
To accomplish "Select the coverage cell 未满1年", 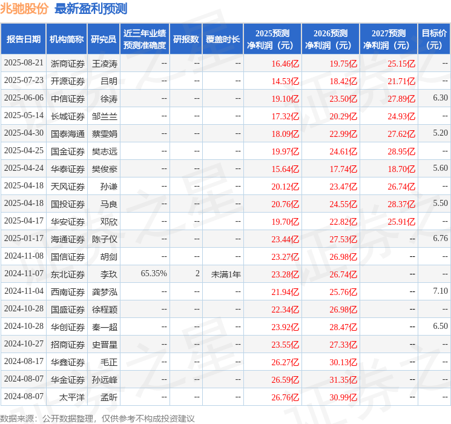I will [x=226, y=274].
